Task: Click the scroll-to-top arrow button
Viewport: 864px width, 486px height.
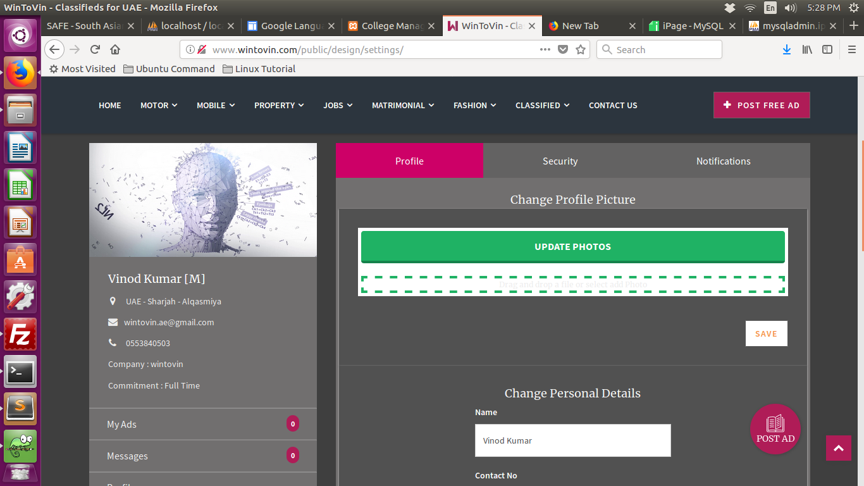Action: click(x=839, y=448)
